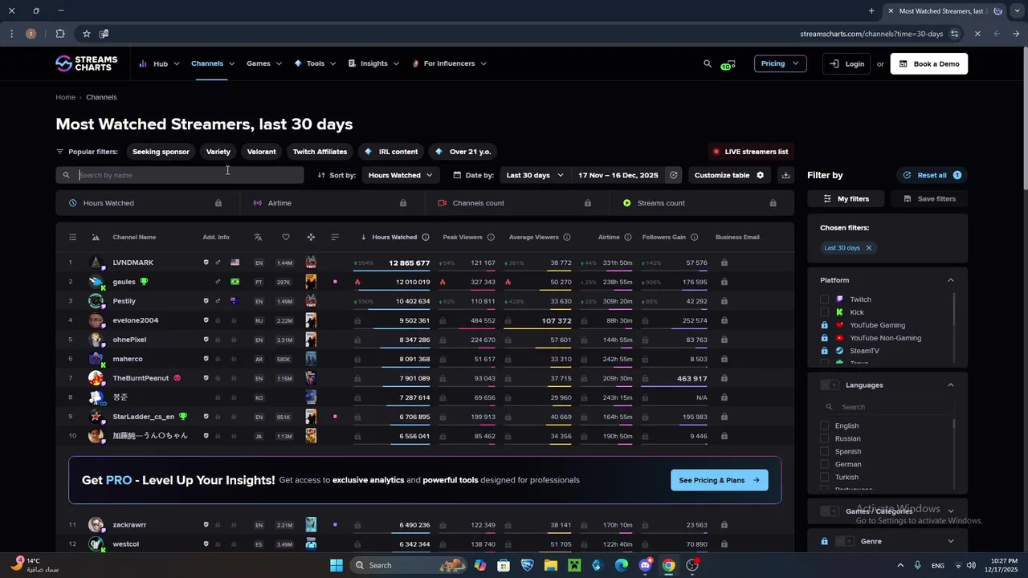Viewport: 1028px width, 578px height.
Task: Collapse the Languages filter section
Action: point(951,385)
